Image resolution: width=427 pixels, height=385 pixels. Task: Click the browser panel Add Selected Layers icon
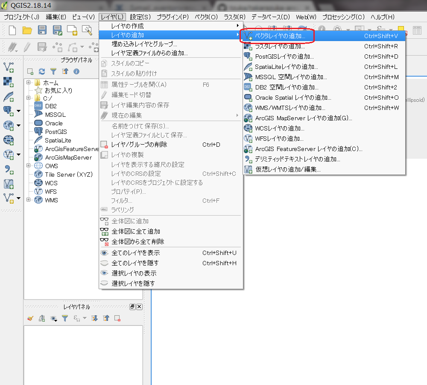pos(30,71)
